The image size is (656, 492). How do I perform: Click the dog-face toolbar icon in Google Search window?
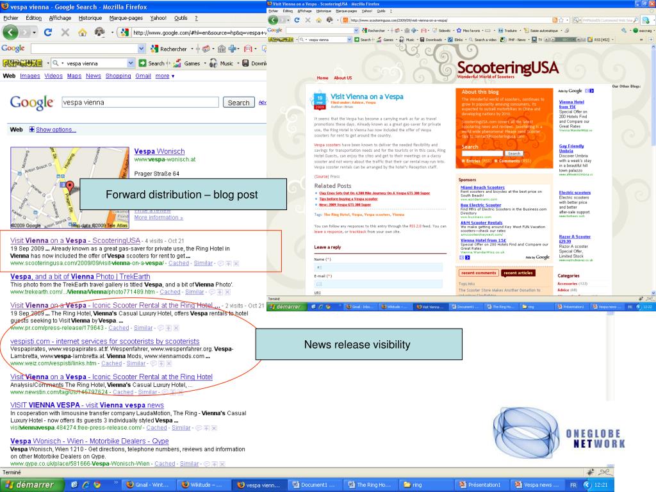click(99, 32)
